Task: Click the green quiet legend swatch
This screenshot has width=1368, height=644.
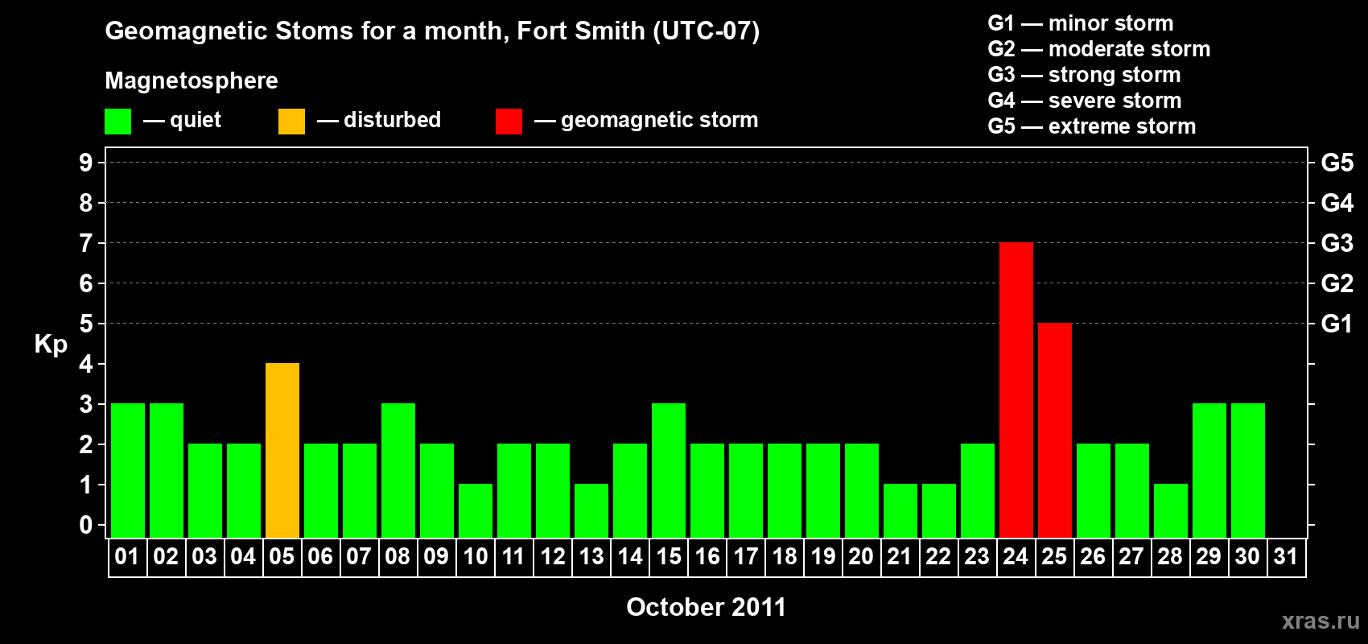Action: [x=117, y=122]
